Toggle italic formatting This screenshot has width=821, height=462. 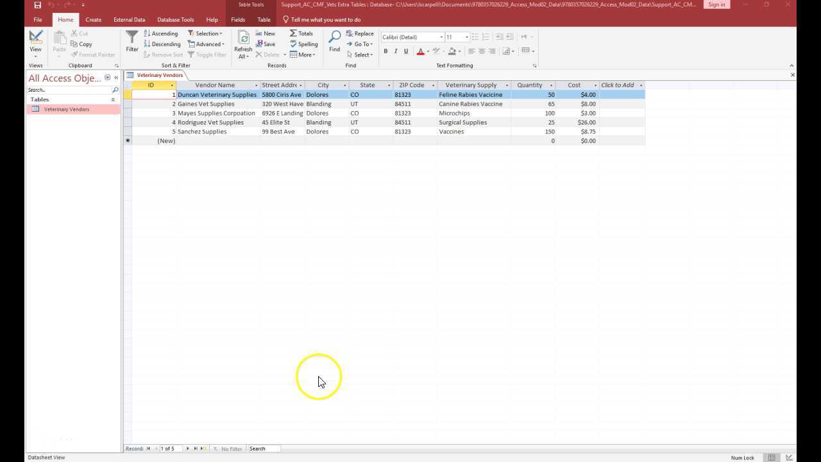(x=396, y=51)
